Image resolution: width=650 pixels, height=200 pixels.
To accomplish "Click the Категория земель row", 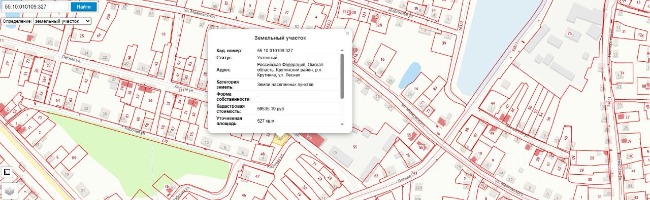I will click(274, 84).
